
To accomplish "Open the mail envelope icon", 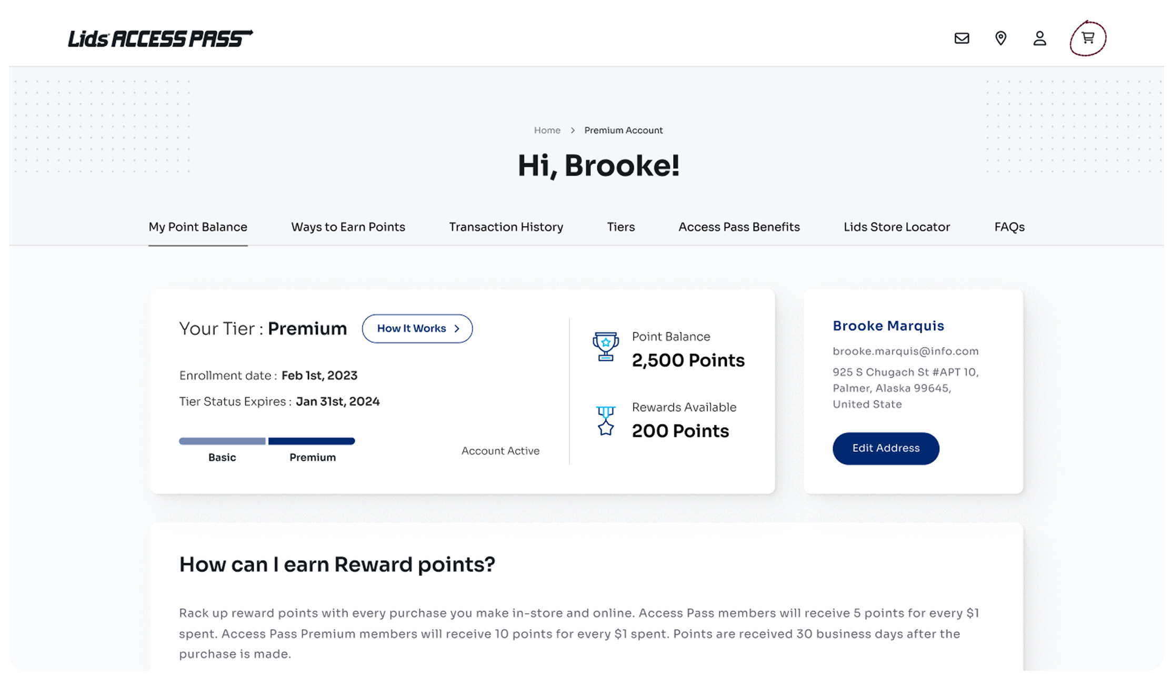I will 961,38.
